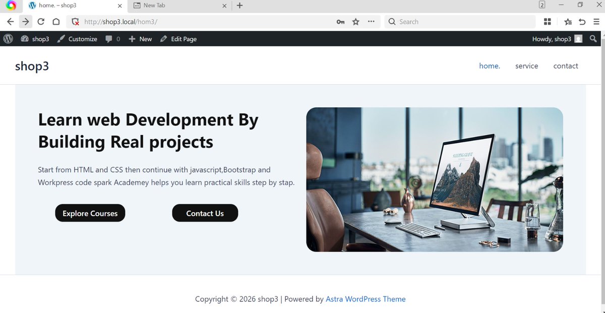Click the Learn web Development heading text
The width and height of the screenshot is (605, 313).
[148, 131]
